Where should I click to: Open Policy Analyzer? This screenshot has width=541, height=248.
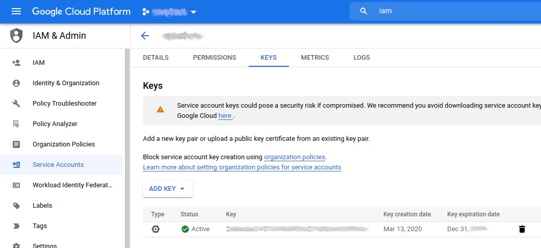(55, 124)
